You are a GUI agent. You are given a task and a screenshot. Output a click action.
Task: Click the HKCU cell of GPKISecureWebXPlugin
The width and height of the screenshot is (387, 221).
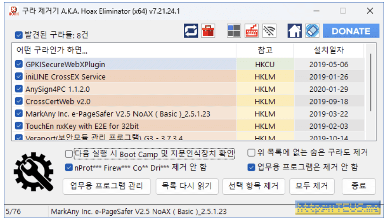click(x=265, y=64)
